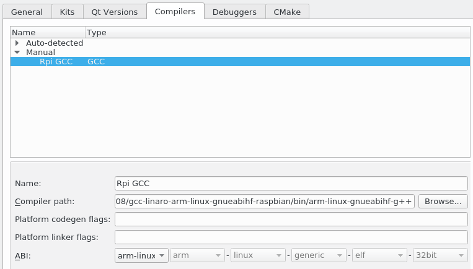Image resolution: width=473 pixels, height=269 pixels.
Task: Click the Browse... button for compiler path
Action: [x=443, y=201]
